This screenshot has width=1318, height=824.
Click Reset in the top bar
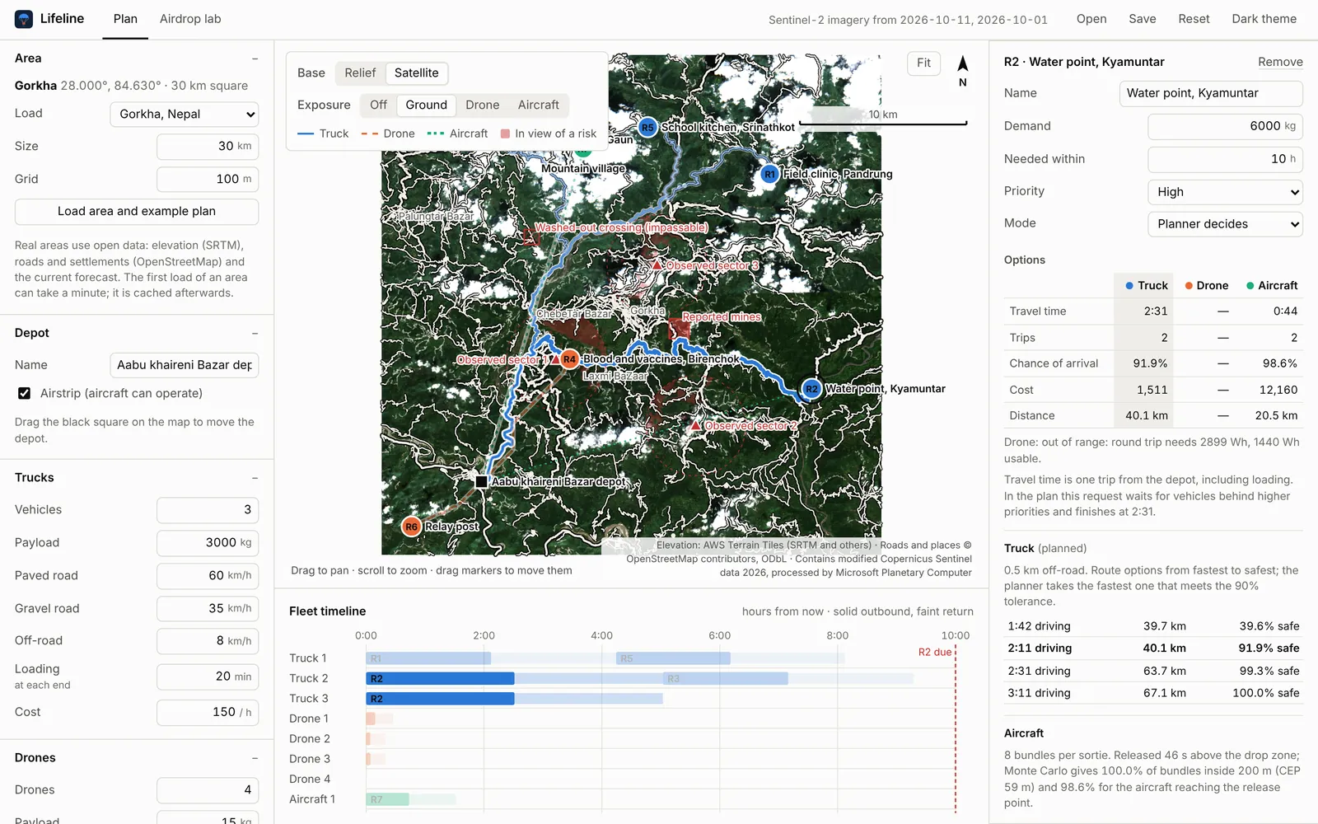(x=1194, y=19)
